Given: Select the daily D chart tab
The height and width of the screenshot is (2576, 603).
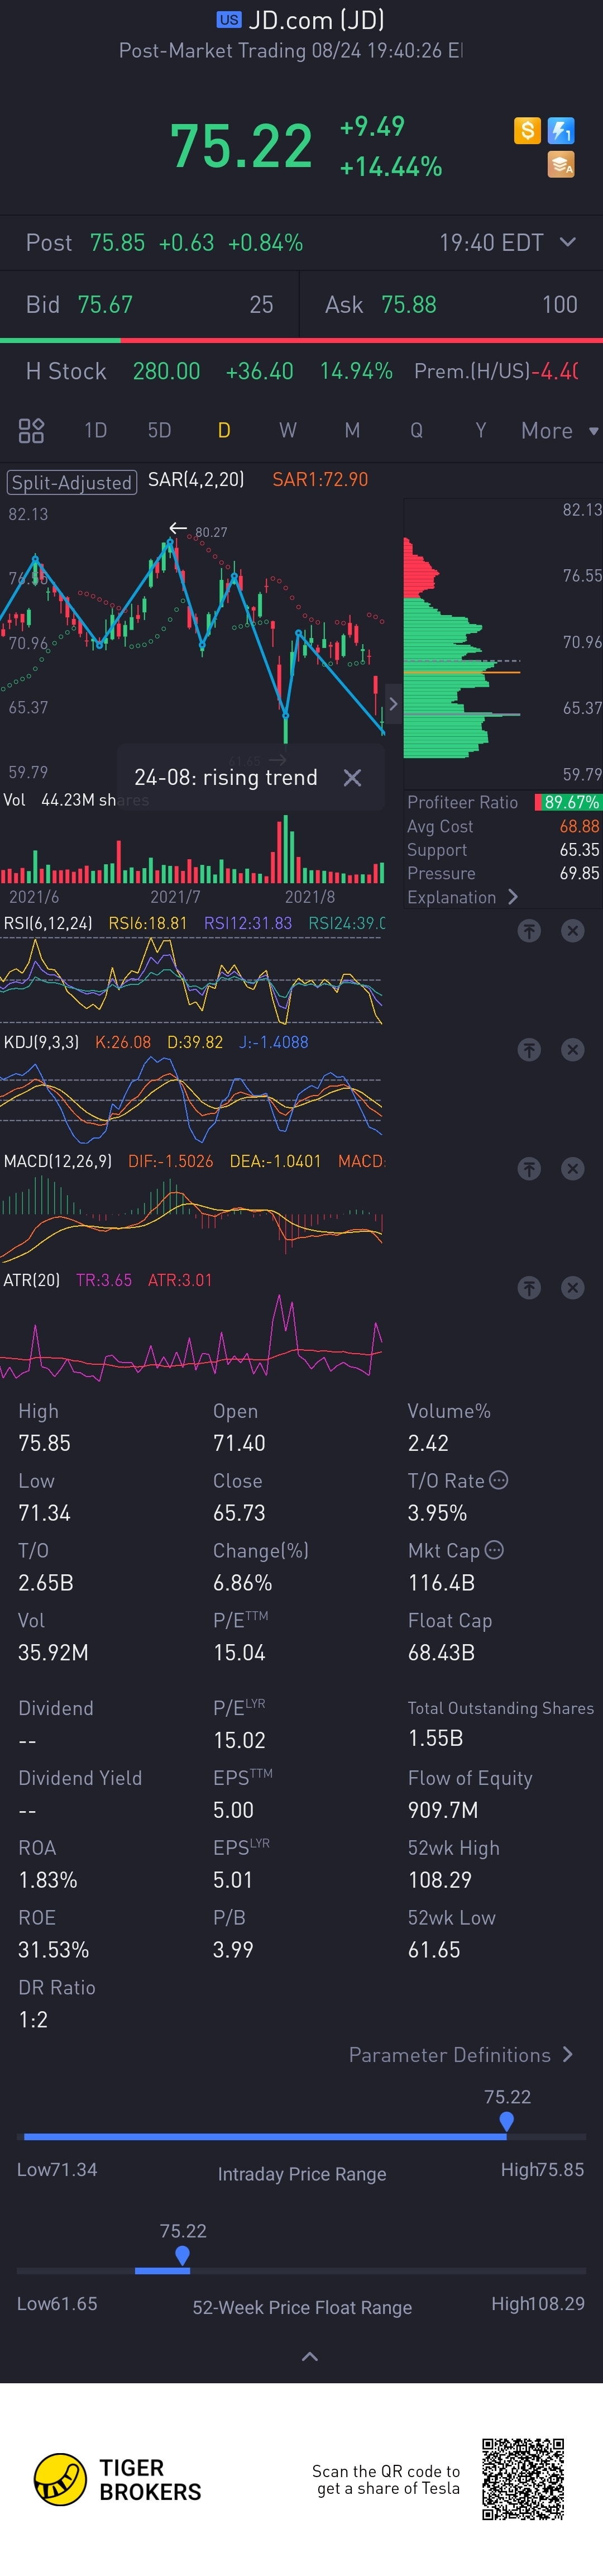Looking at the screenshot, I should [x=224, y=431].
